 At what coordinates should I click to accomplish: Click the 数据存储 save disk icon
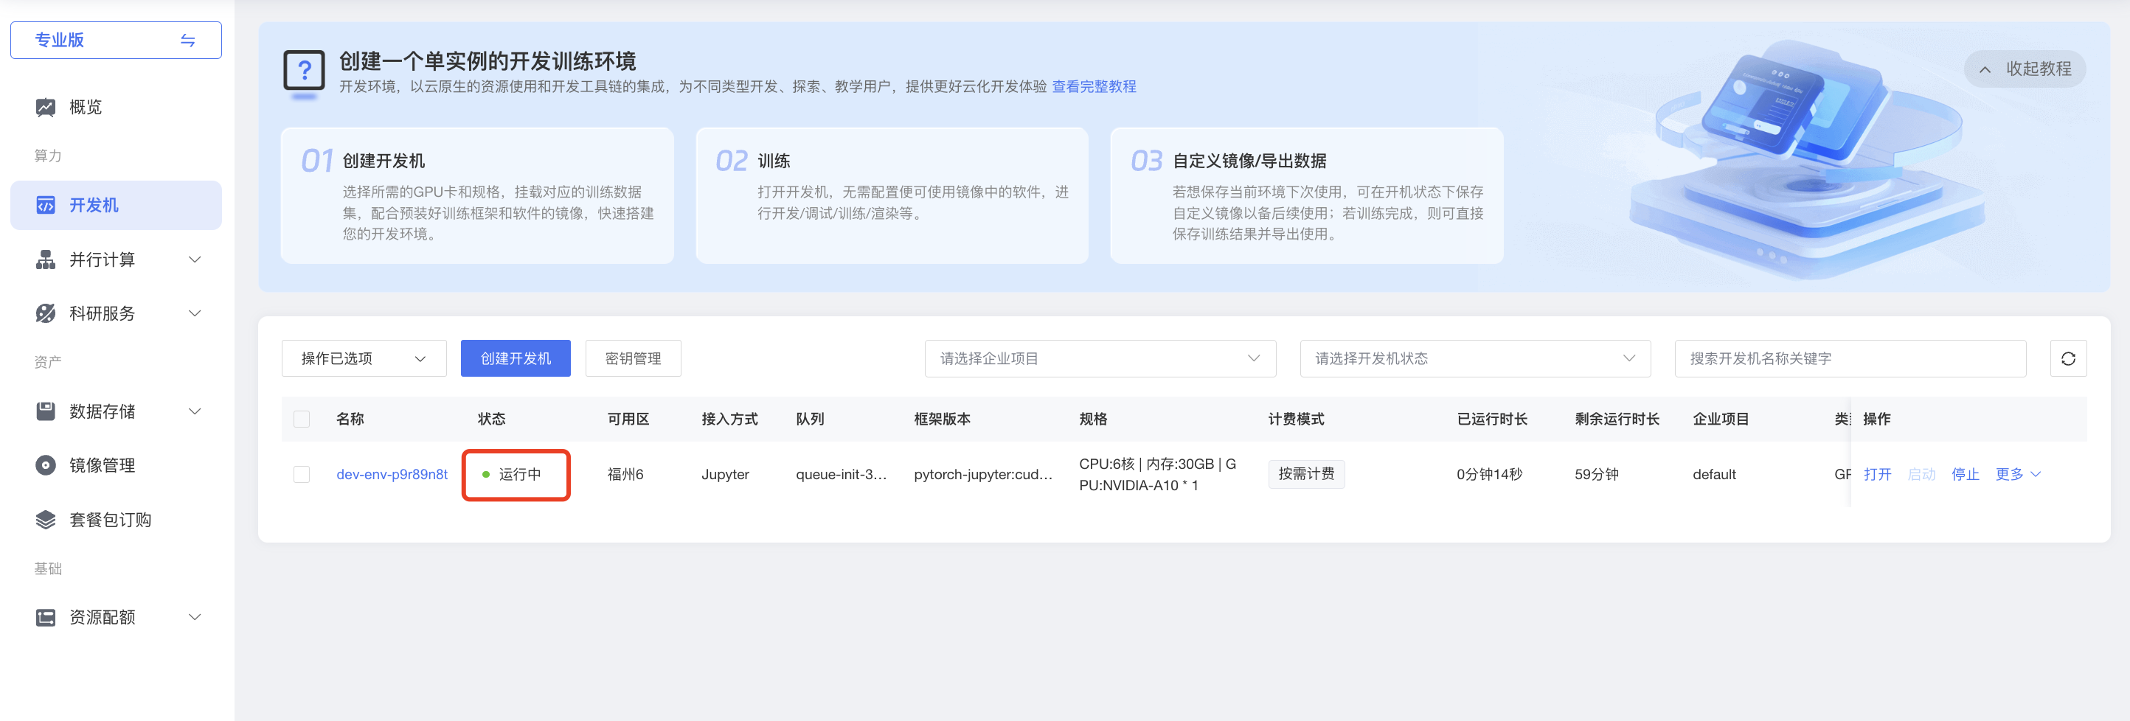coord(46,411)
